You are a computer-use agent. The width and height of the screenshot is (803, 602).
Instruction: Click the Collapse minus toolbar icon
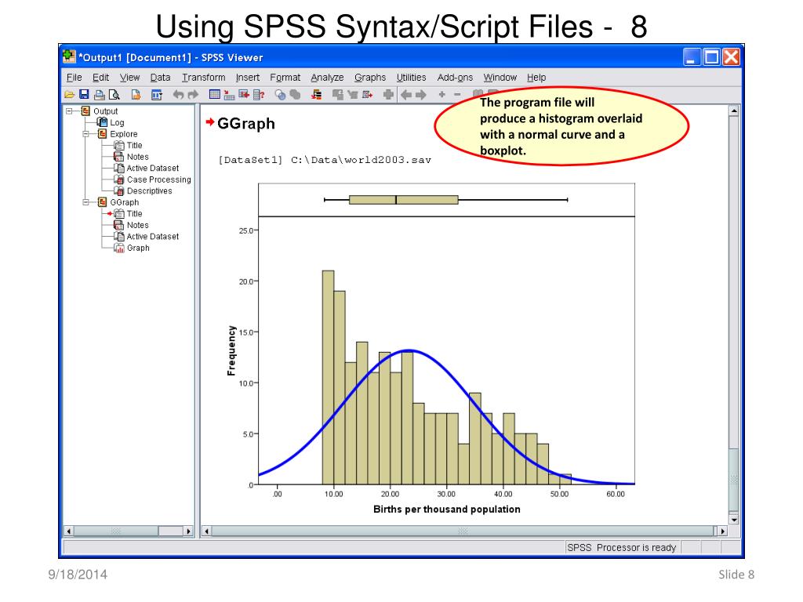pos(457,94)
